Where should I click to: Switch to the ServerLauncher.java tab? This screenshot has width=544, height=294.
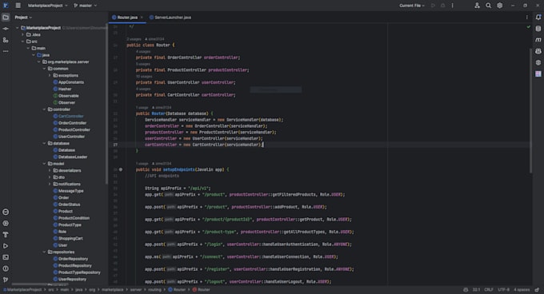(170, 18)
